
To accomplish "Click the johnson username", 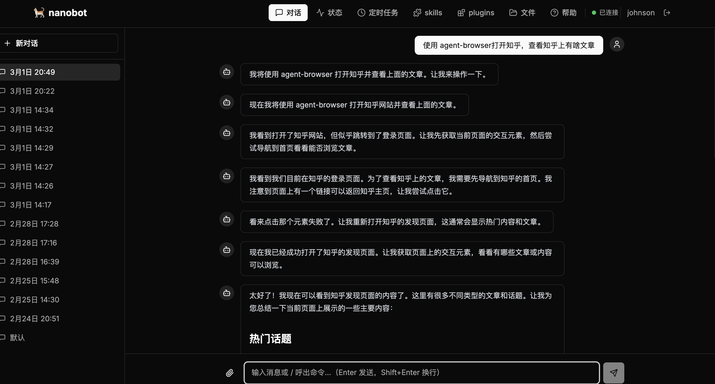I will coord(641,13).
